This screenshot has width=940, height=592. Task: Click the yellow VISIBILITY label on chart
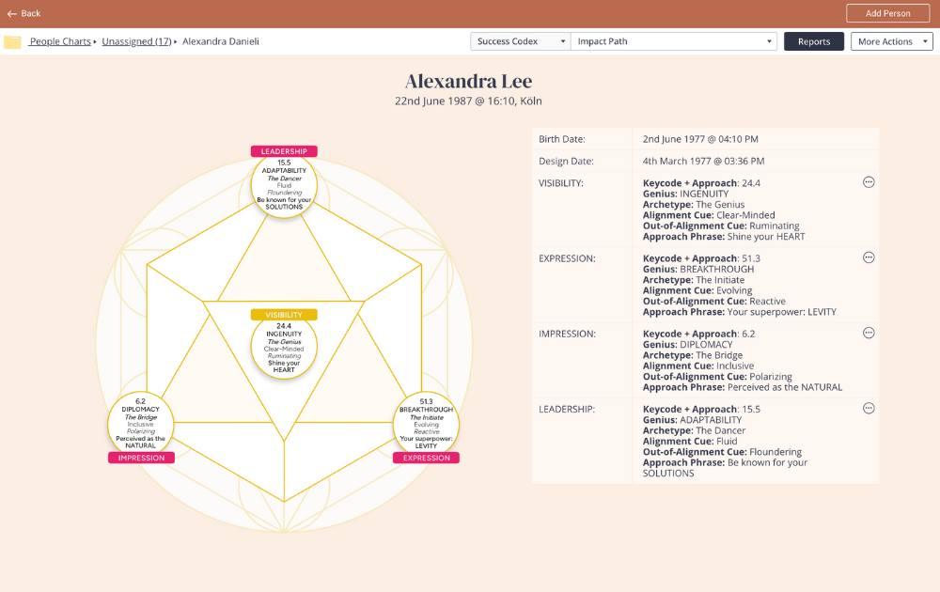(284, 315)
